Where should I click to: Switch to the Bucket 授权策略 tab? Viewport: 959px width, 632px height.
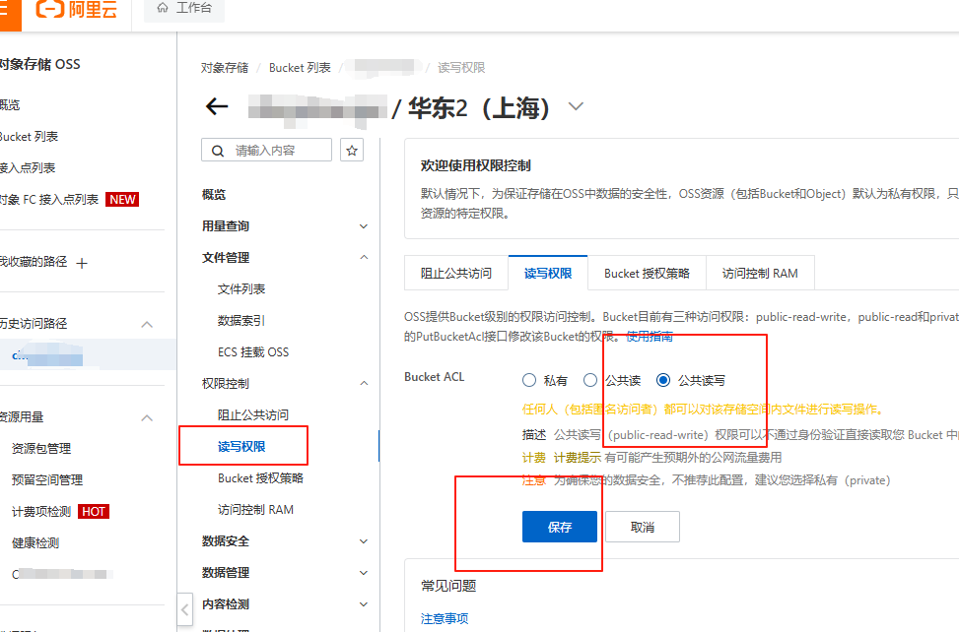(647, 273)
